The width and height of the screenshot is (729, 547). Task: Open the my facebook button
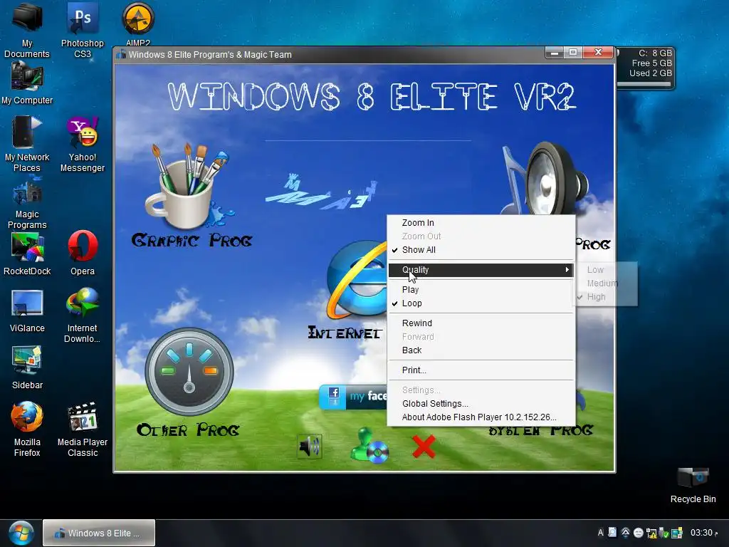point(353,397)
